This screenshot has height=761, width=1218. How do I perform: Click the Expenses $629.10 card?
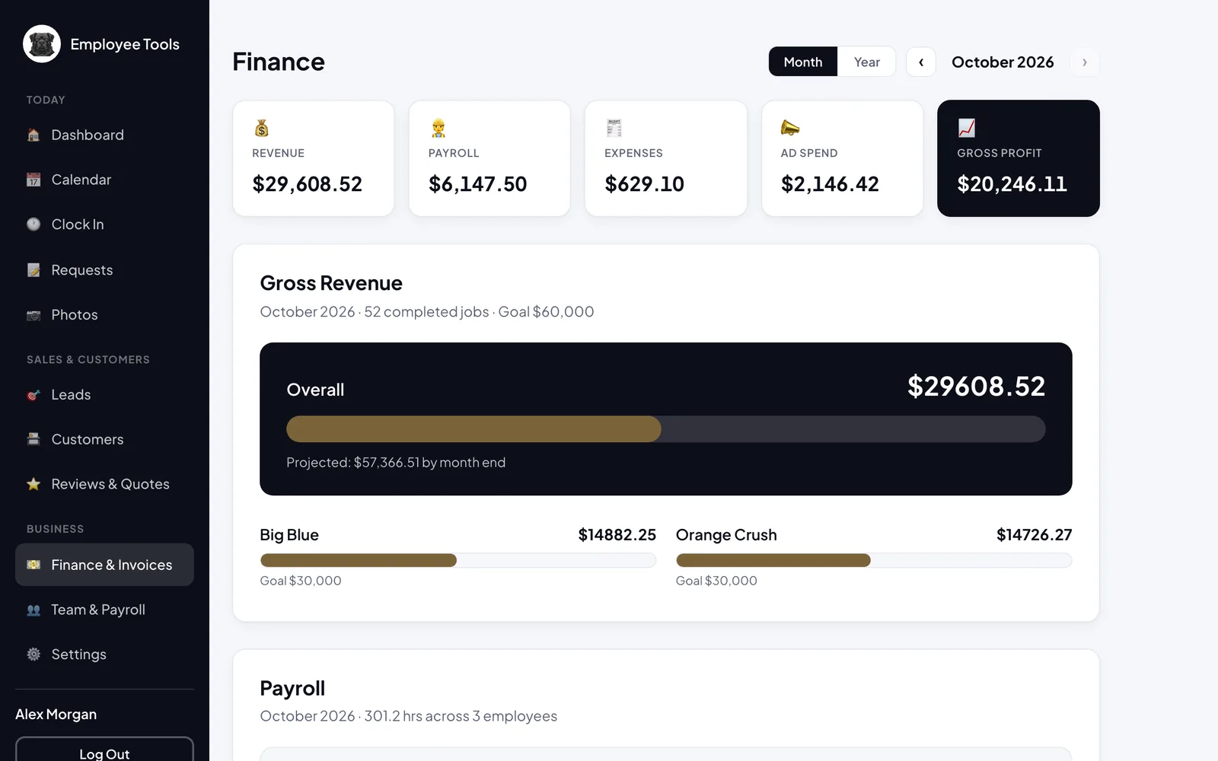(666, 158)
